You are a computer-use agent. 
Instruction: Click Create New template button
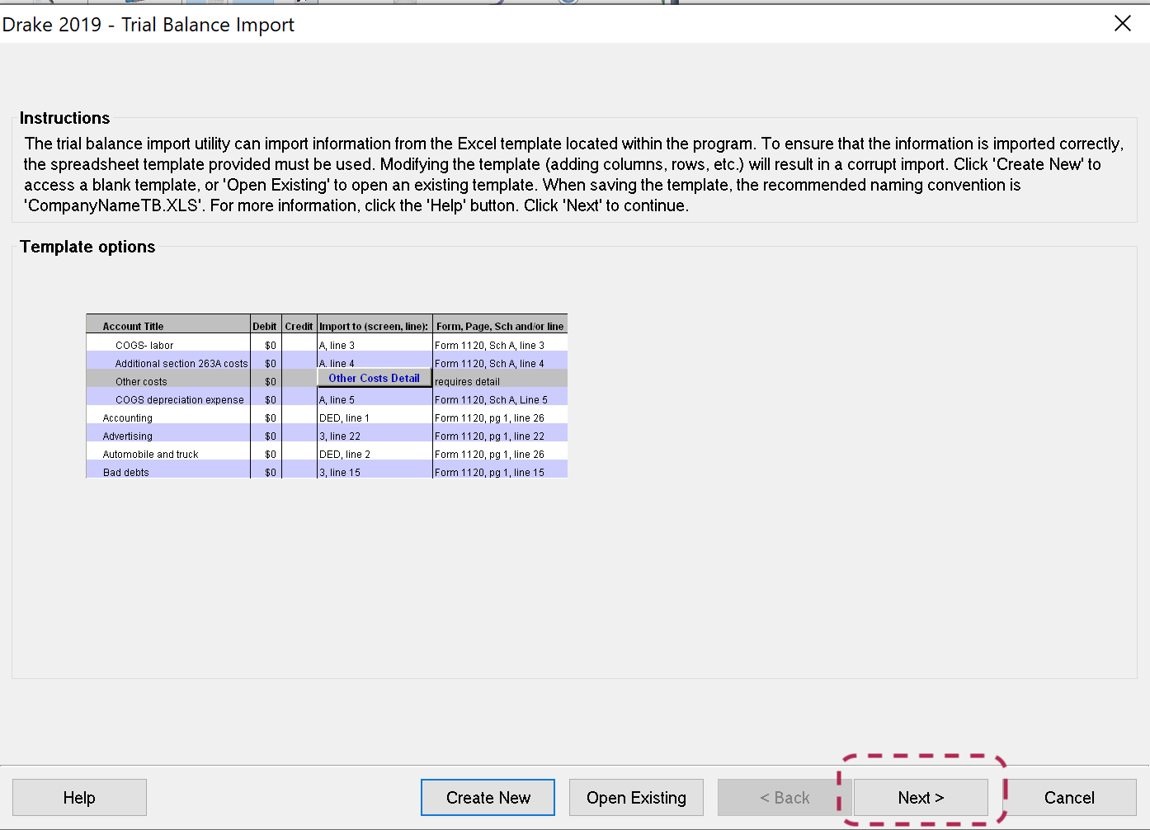pyautogui.click(x=488, y=798)
